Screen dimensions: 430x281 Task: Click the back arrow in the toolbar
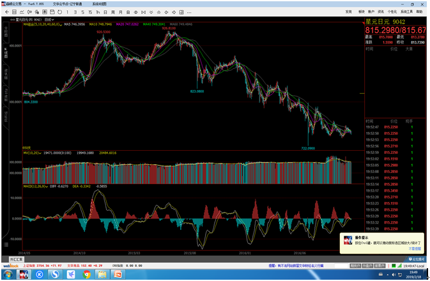tap(6, 11)
